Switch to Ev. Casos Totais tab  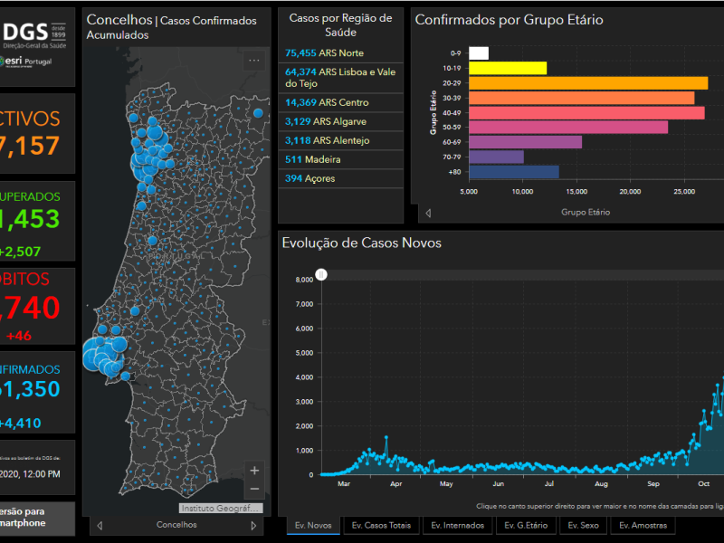(x=383, y=526)
